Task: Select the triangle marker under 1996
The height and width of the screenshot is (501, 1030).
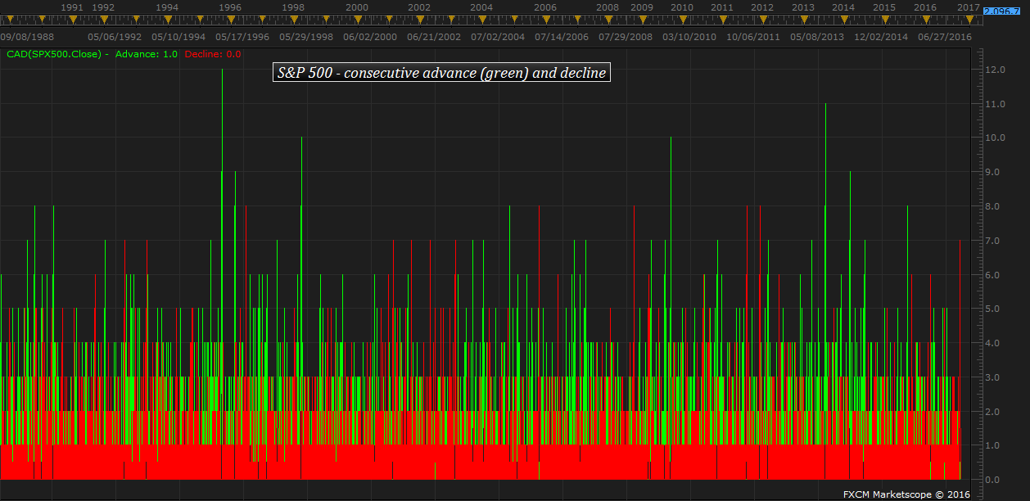Action: 230,20
